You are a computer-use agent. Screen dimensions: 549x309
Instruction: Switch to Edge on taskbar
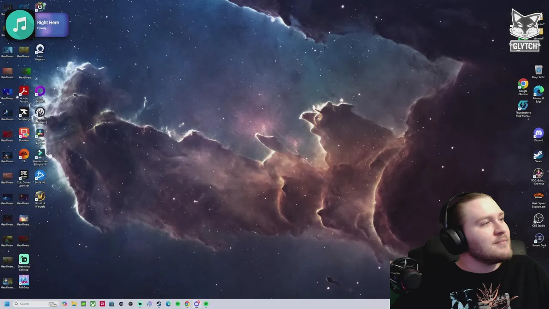168,304
